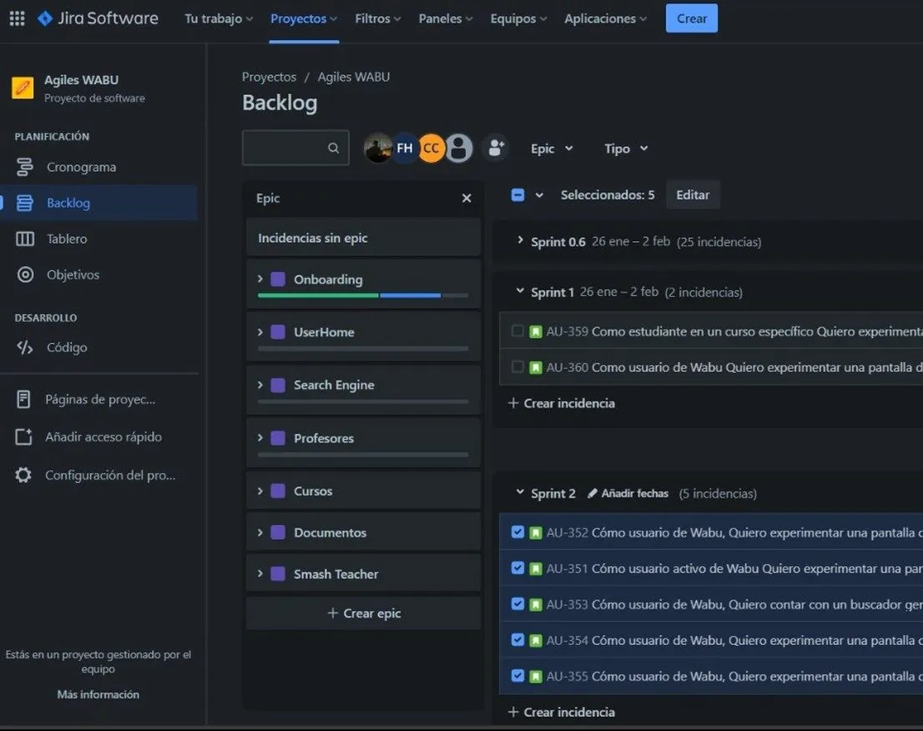Image resolution: width=923 pixels, height=731 pixels.
Task: Open Tu trabajo menu
Action: [x=219, y=19]
